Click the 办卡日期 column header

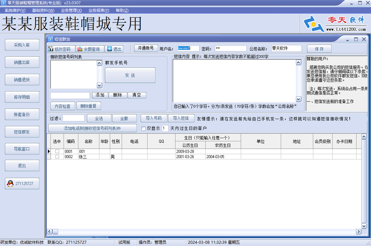(x=344, y=141)
